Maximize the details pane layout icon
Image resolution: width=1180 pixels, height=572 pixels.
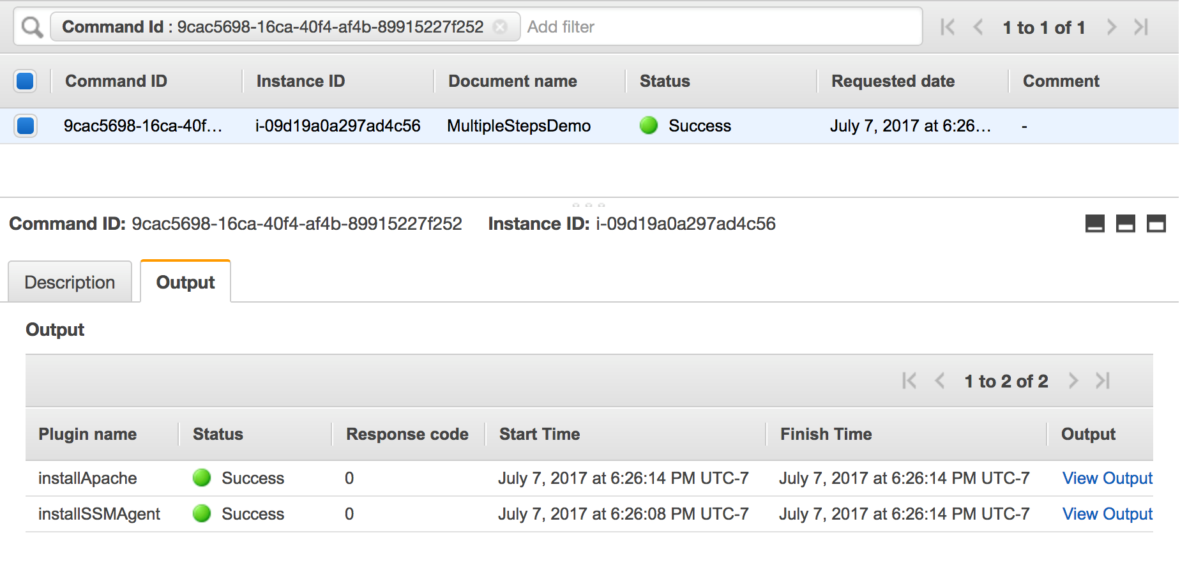(x=1156, y=223)
